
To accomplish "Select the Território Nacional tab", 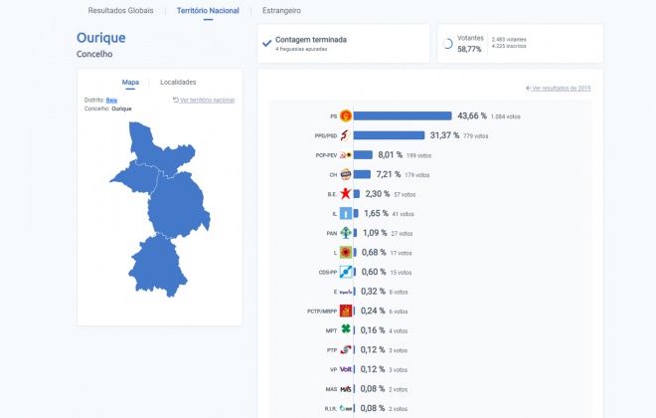I will tap(208, 11).
